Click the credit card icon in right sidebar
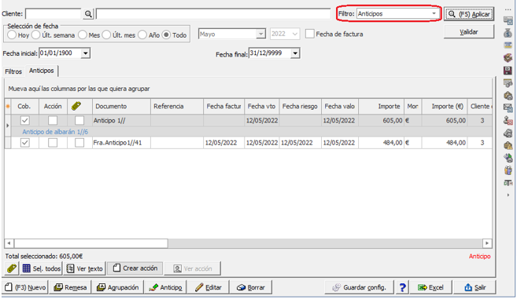Viewport: 517px width, 299px height. (508, 45)
